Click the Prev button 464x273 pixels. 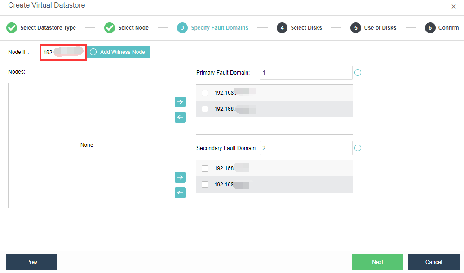click(31, 262)
